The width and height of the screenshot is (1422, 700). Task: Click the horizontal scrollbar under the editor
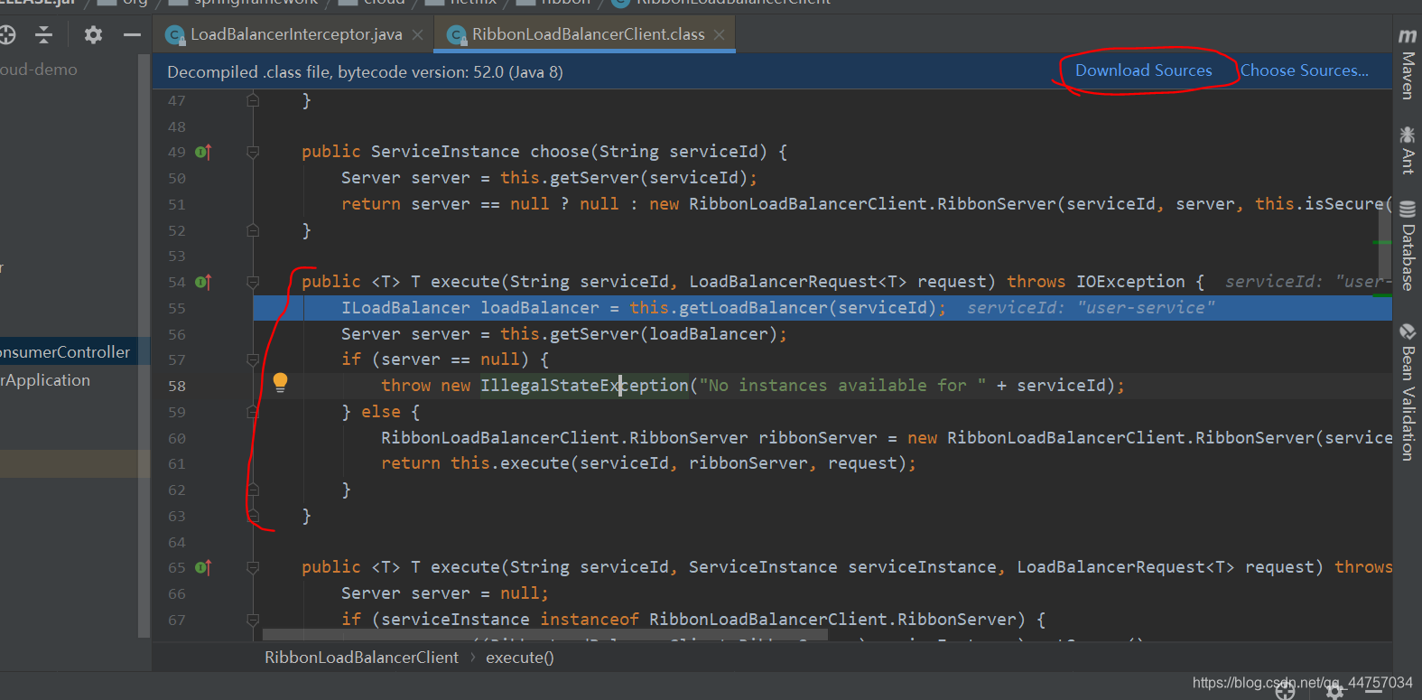(x=545, y=636)
